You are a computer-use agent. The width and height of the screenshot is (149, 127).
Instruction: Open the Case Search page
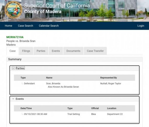(25, 26)
